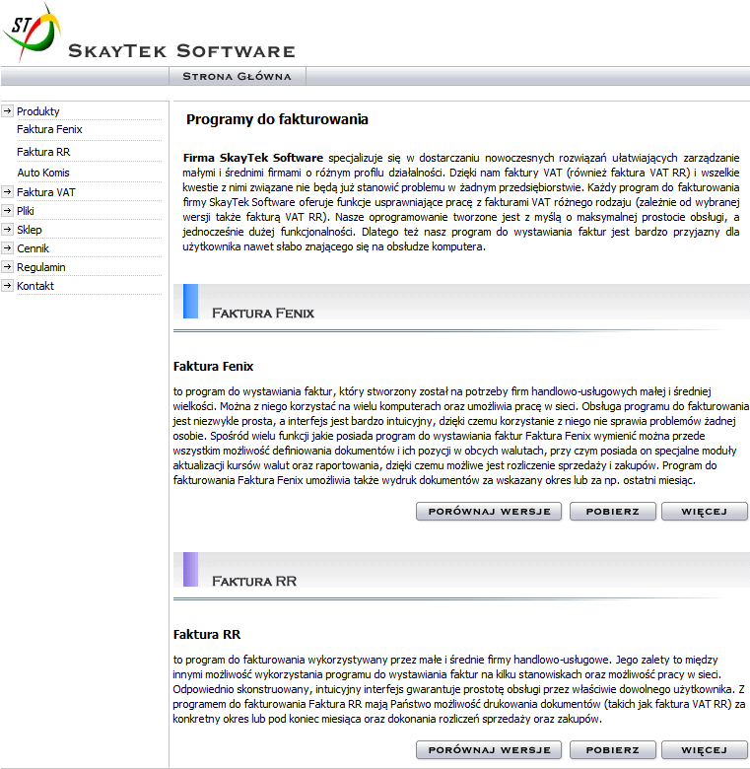Image resolution: width=750 pixels, height=769 pixels.
Task: Click Pobierz under Faktura RR
Action: [613, 750]
